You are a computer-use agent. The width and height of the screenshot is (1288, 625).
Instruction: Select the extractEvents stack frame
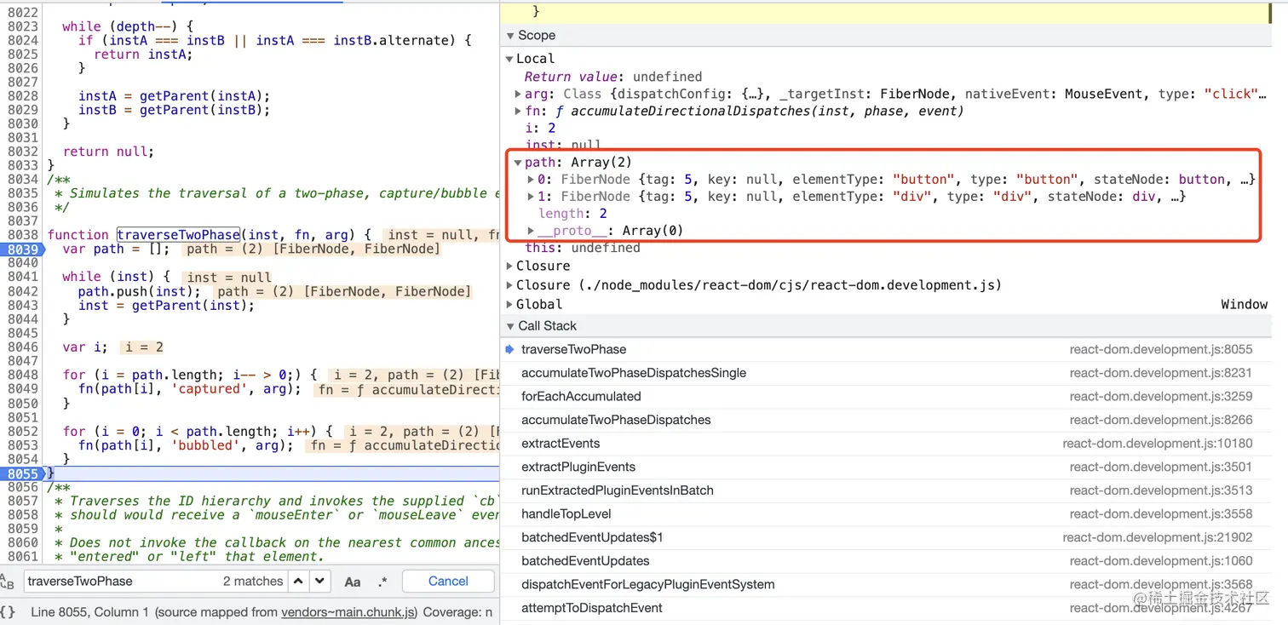point(886,444)
